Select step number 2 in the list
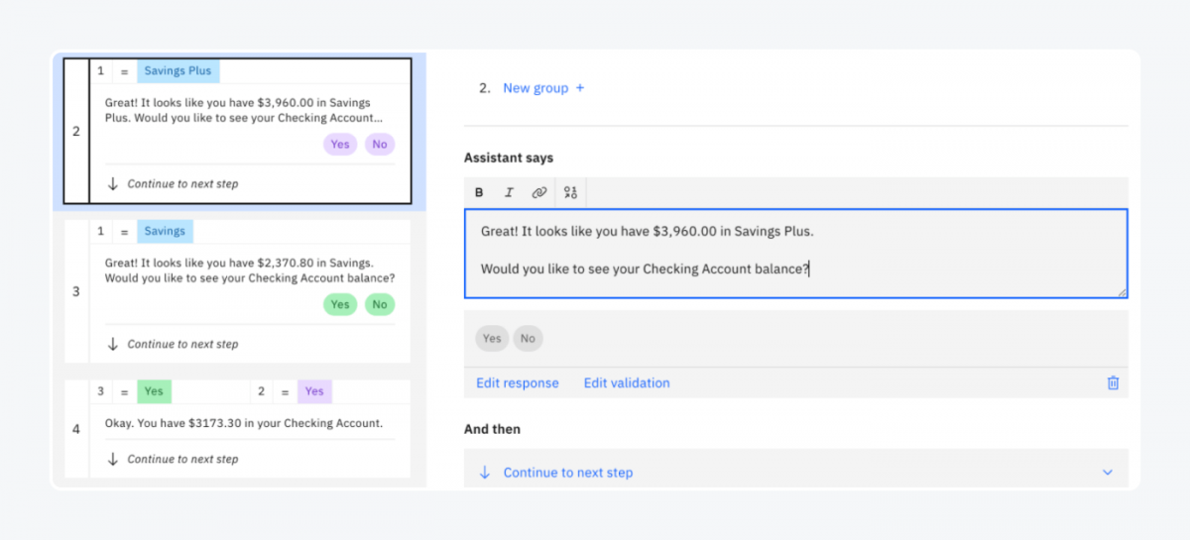The image size is (1190, 540). [76, 131]
